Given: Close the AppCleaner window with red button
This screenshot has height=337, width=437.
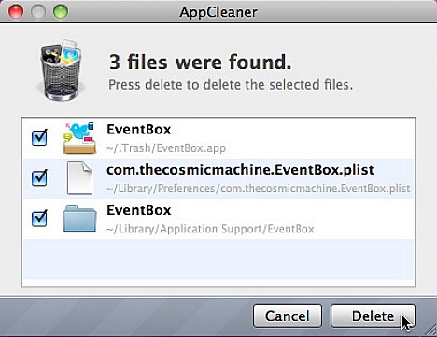Looking at the screenshot, I should point(16,12).
